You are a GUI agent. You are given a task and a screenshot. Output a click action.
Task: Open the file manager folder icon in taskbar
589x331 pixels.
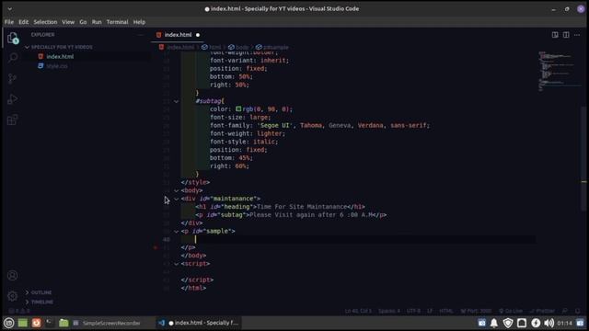[x=64, y=323]
